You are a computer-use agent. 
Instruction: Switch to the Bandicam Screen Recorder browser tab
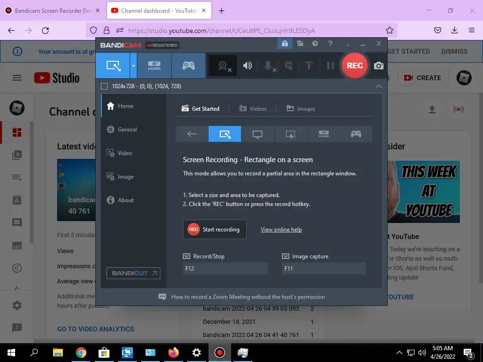pos(53,10)
